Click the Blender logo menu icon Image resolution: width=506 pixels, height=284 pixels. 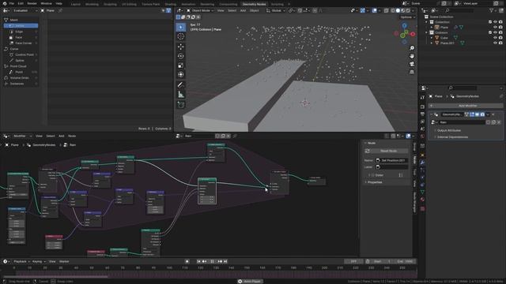coord(4,3)
